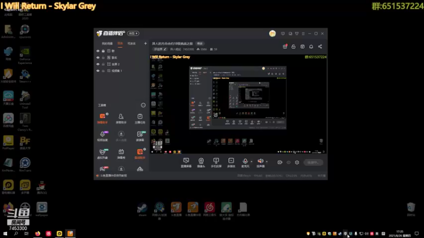This screenshot has width=424, height=238.
Task: Click the gift box icon in header
Action: tap(285, 47)
